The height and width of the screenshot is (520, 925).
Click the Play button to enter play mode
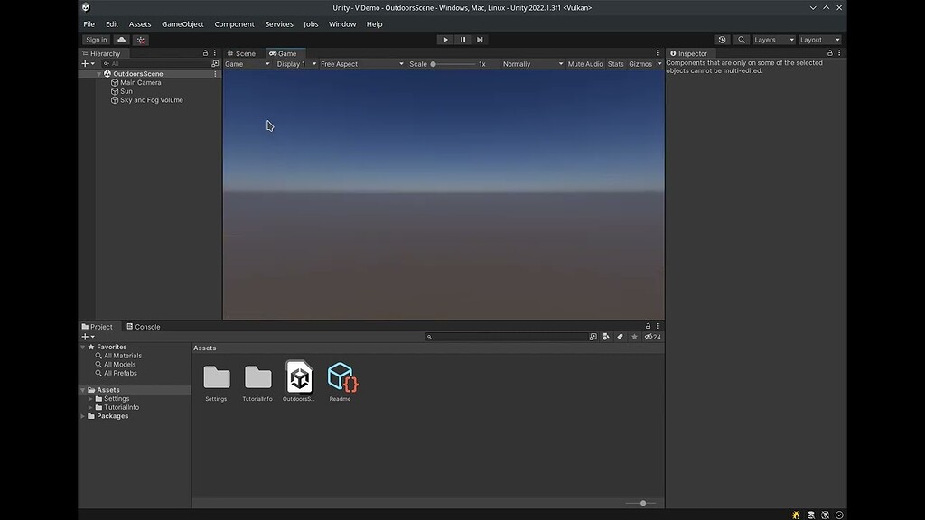(x=444, y=39)
